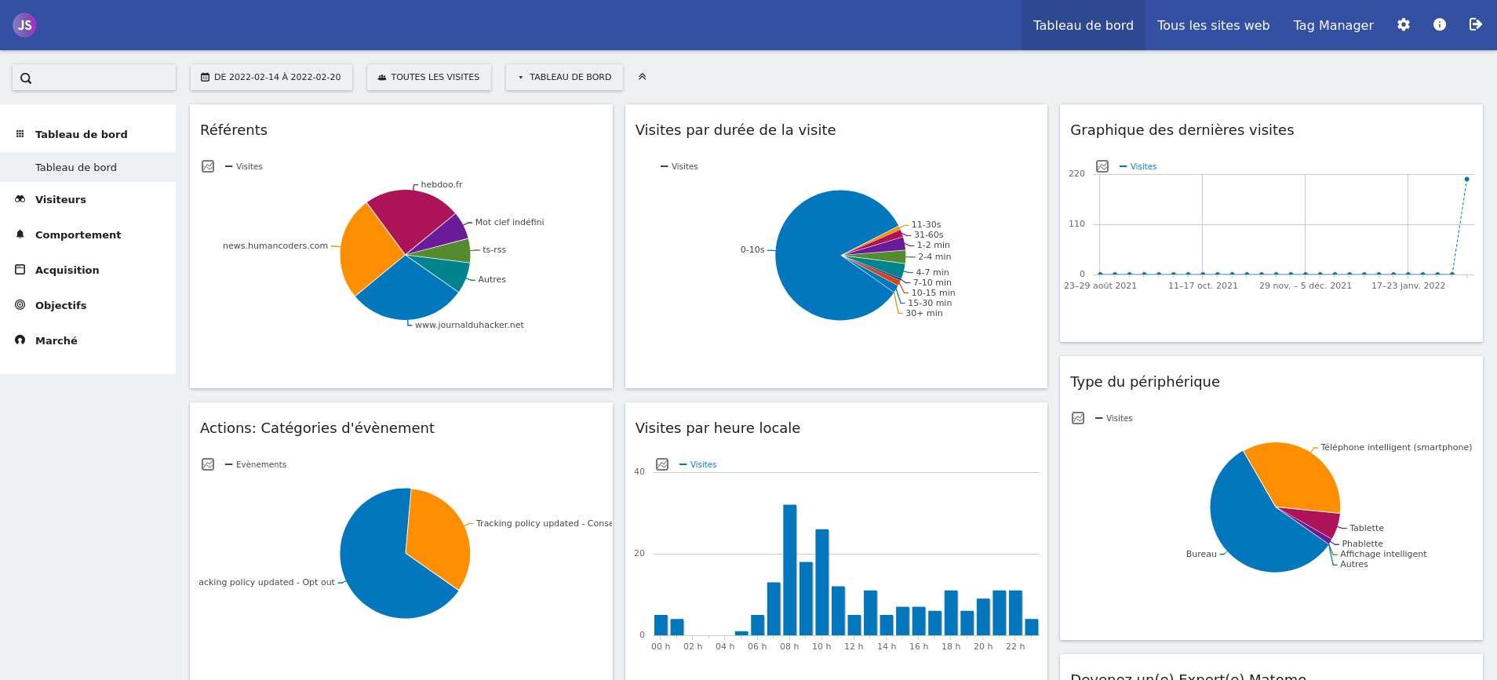Collapse the top controls with chevron
The width and height of the screenshot is (1497, 680).
click(642, 77)
